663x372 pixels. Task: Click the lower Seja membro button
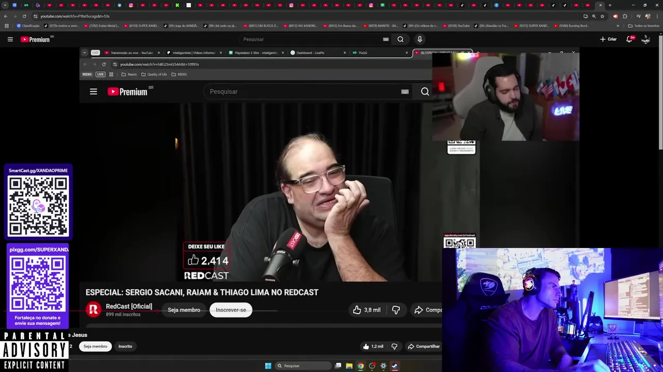(x=95, y=346)
